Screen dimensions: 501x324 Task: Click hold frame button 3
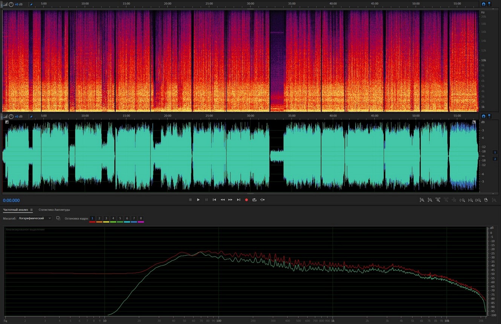(106, 218)
